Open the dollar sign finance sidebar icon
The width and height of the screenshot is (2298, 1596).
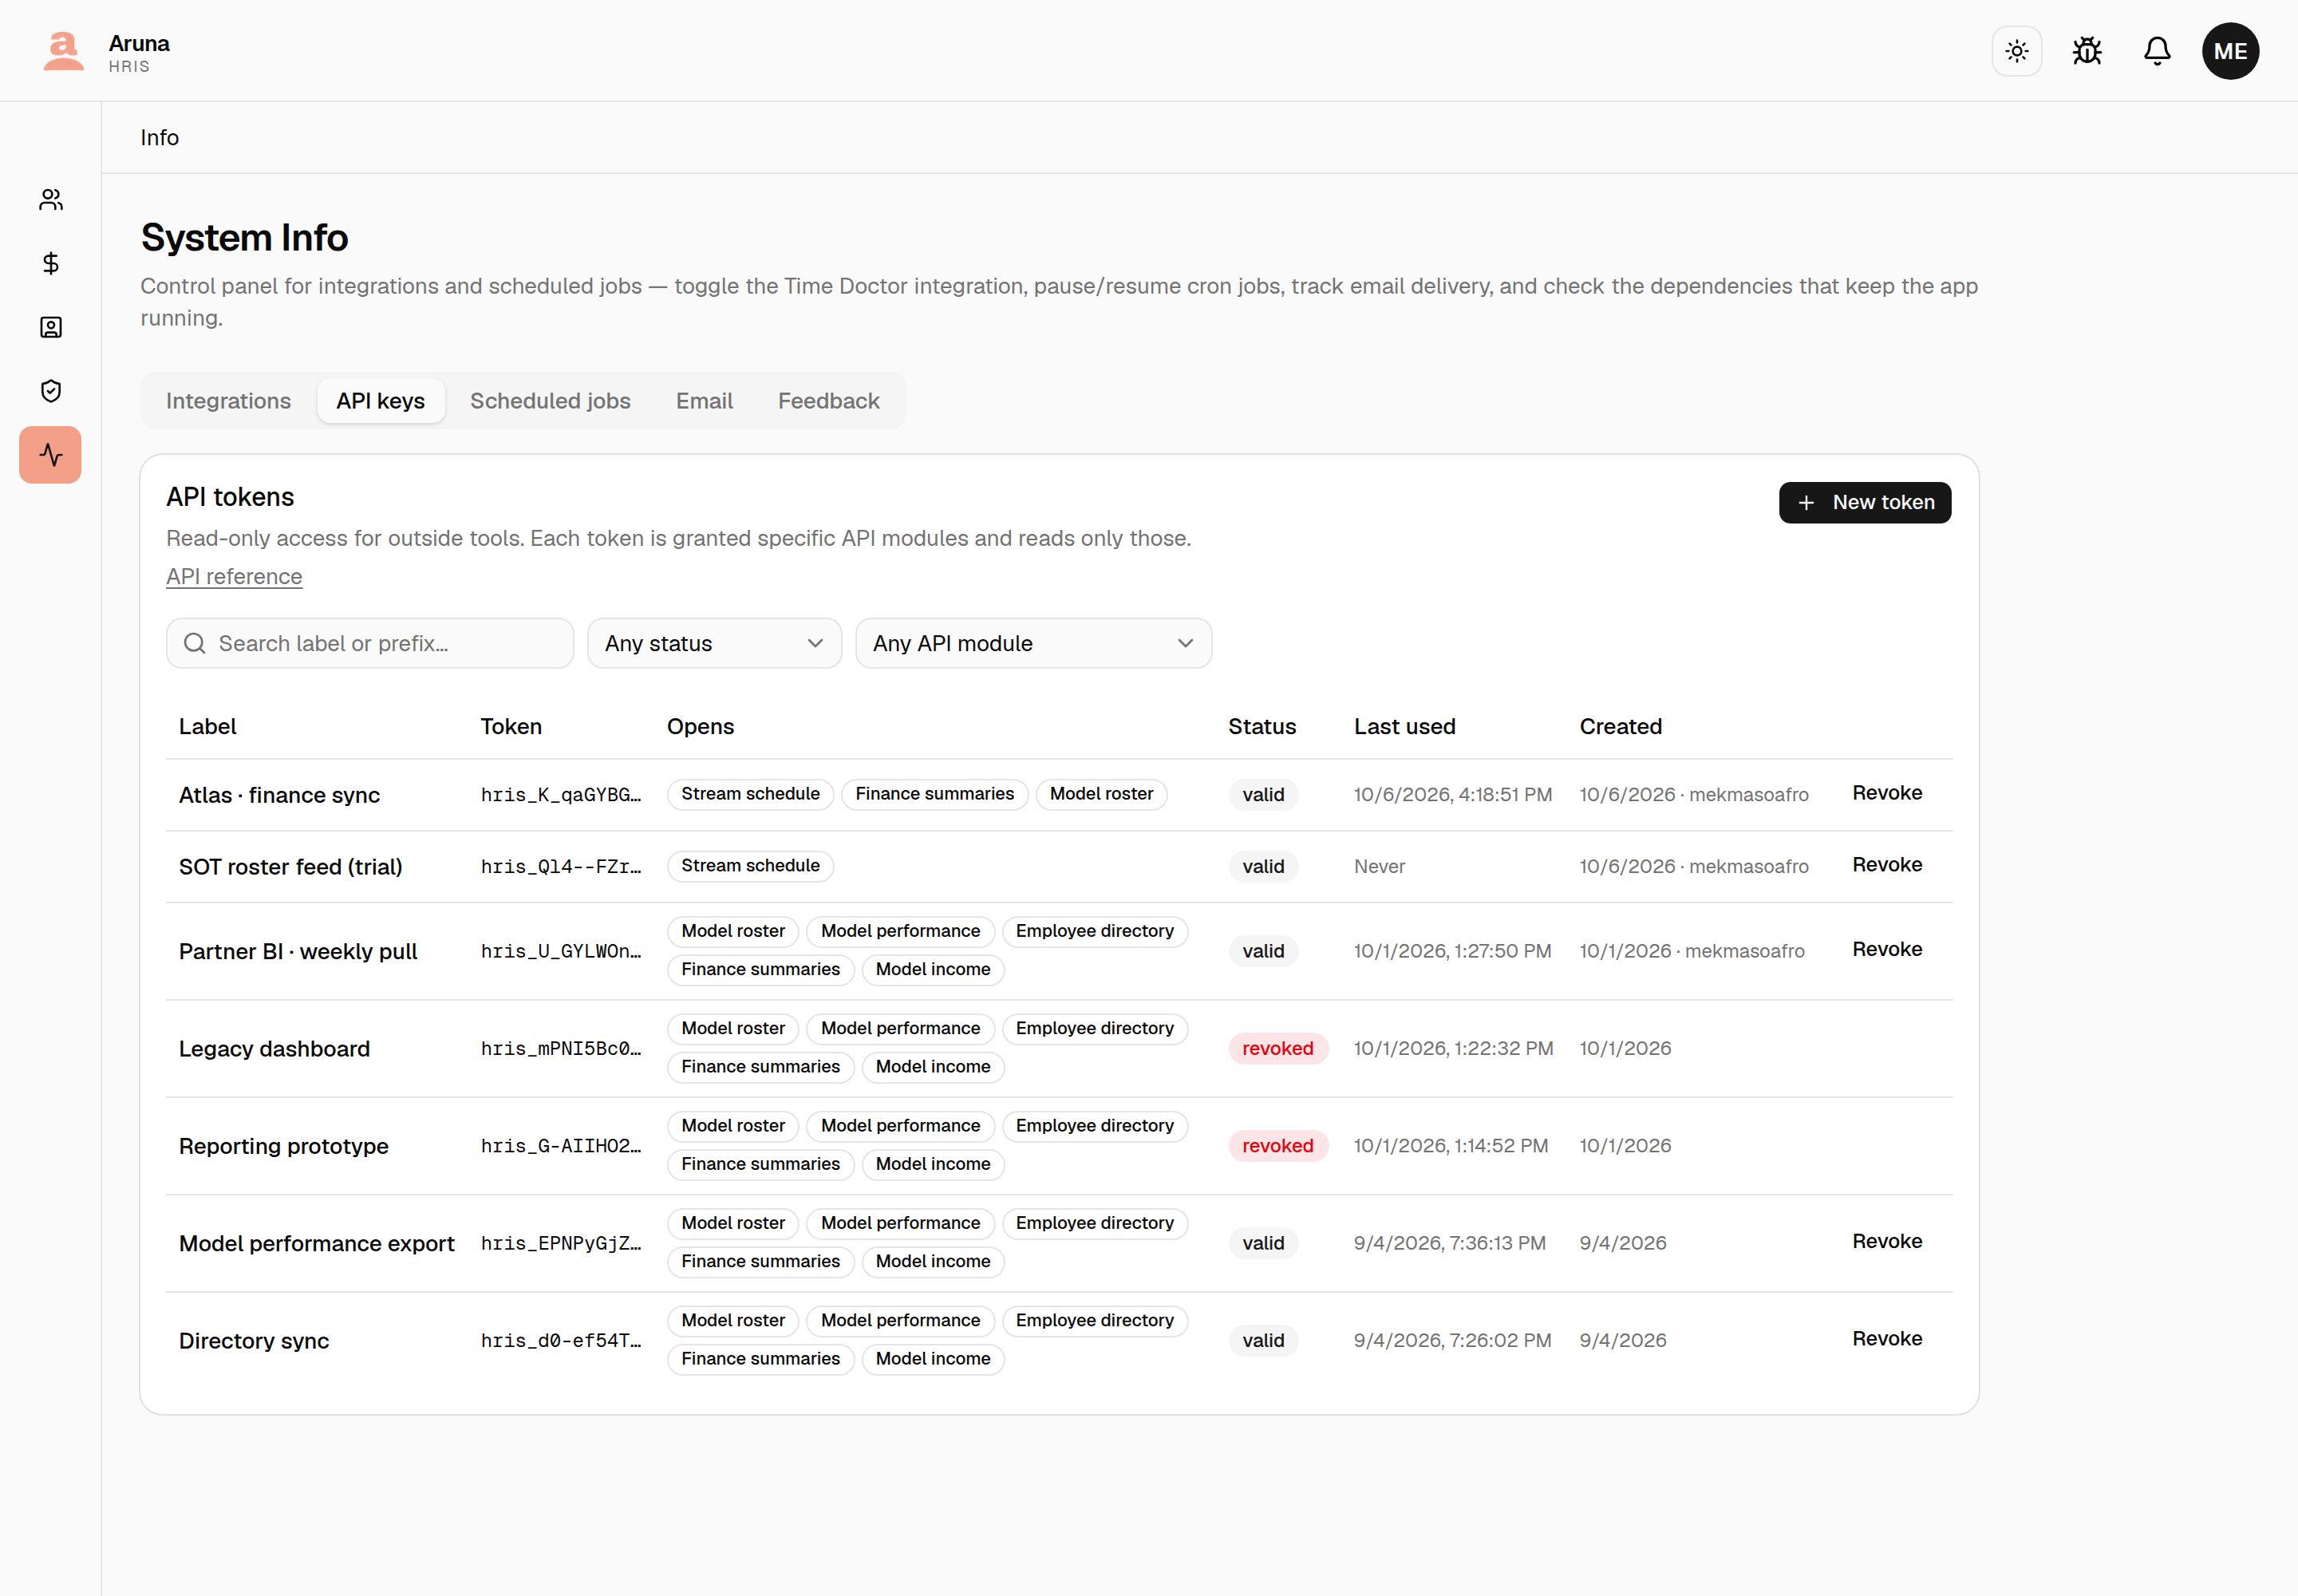51,263
